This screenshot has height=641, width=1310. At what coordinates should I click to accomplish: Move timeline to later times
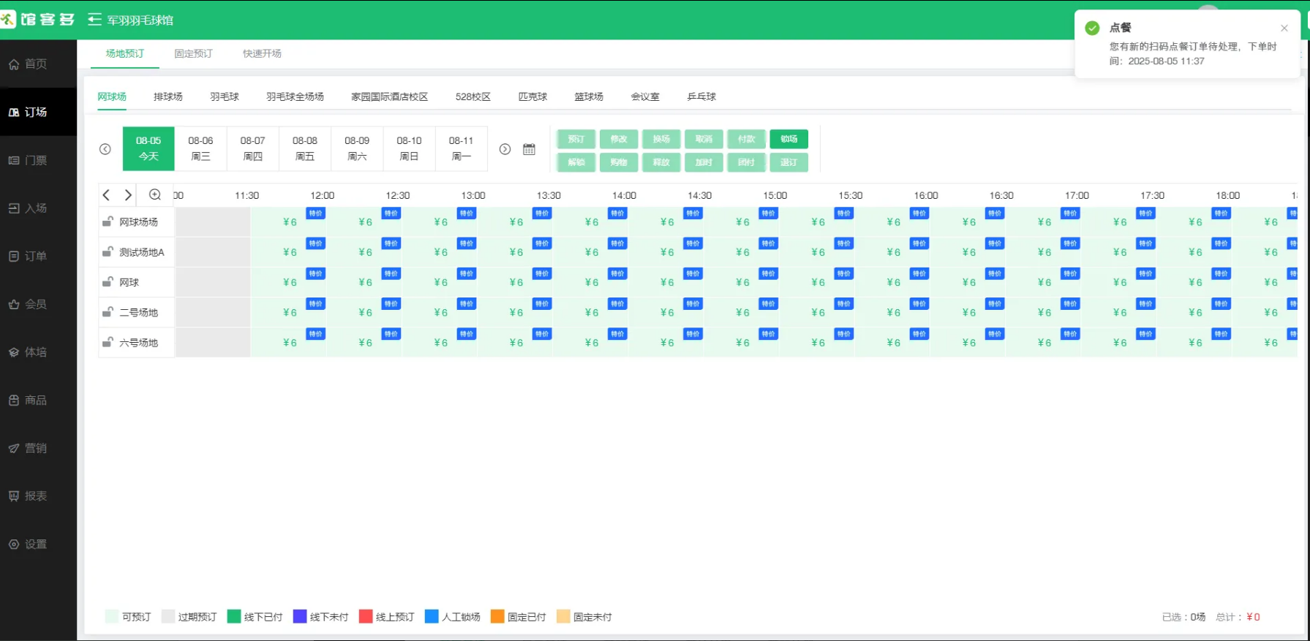(x=128, y=194)
